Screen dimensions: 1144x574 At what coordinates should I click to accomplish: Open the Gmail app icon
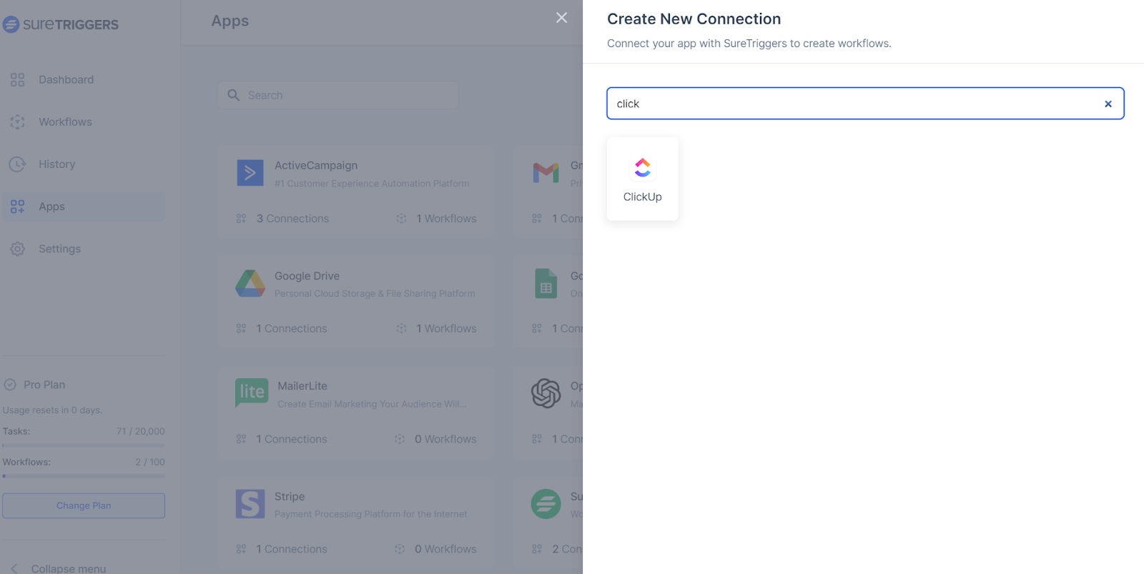click(x=546, y=173)
